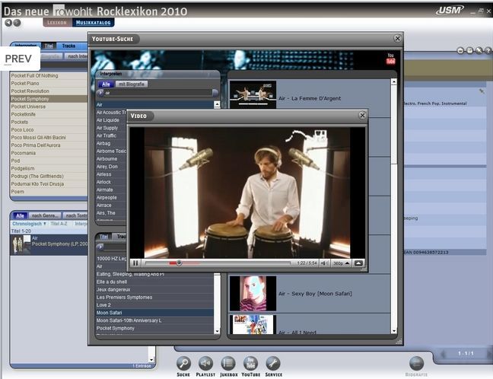Select the Tracks tab in main catalog
This screenshot has height=379, width=493.
pos(68,46)
